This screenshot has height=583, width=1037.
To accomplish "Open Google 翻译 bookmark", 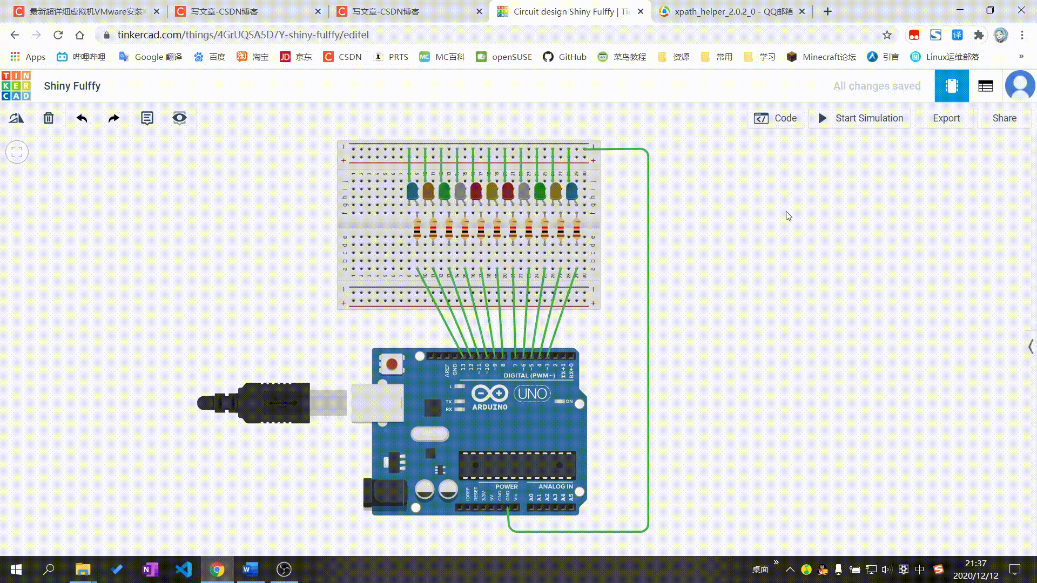I will tap(150, 57).
